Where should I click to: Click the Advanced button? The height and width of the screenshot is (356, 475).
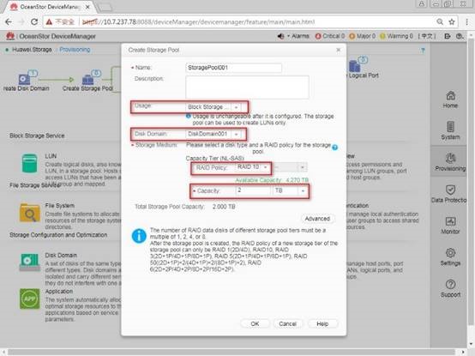(x=317, y=219)
